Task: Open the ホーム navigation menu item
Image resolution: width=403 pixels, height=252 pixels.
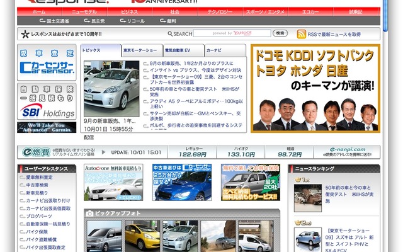Action: [39, 12]
